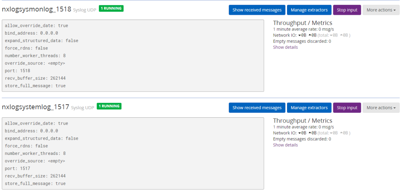This screenshot has width=403, height=194.
Task: Click the nxlogsystemlog_1517 input title
Action: tap(35, 107)
